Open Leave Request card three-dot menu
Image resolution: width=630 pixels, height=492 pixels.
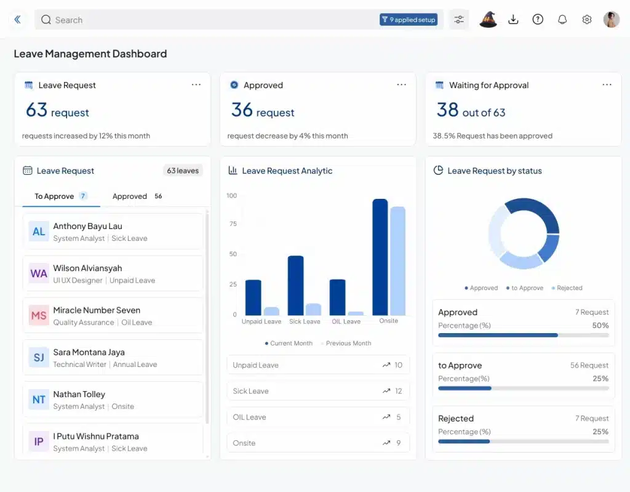[196, 85]
